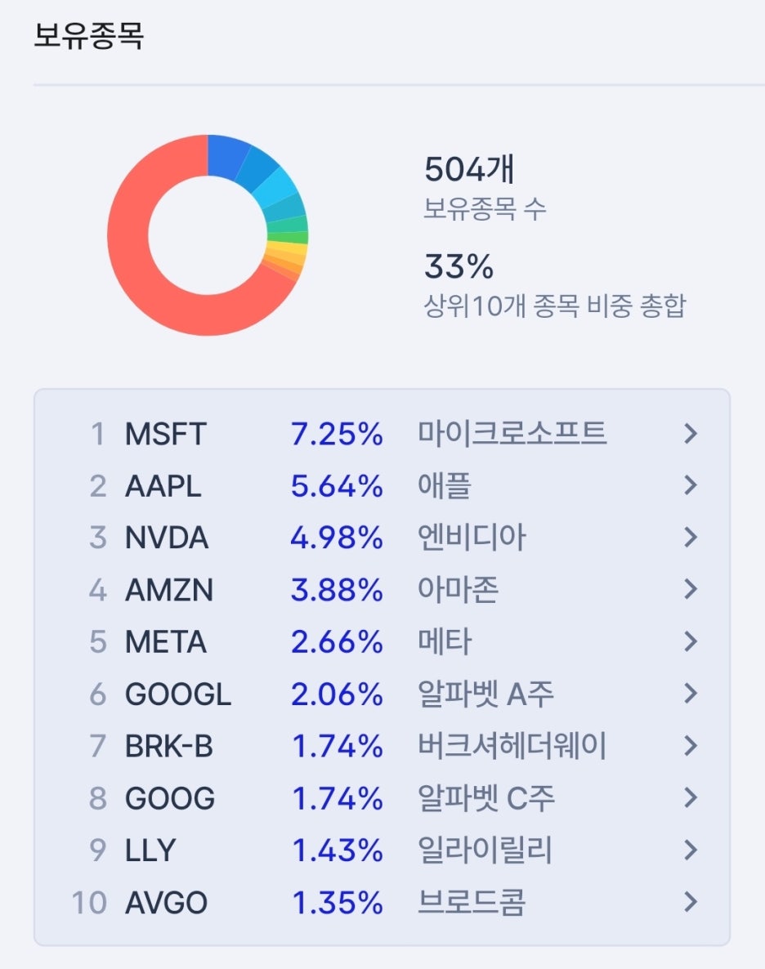
Task: Expand the MSFT row chevron
Action: tap(691, 434)
